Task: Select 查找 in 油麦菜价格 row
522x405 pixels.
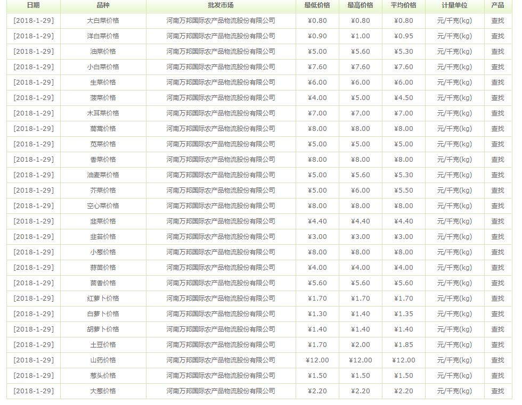Action: click(497, 175)
